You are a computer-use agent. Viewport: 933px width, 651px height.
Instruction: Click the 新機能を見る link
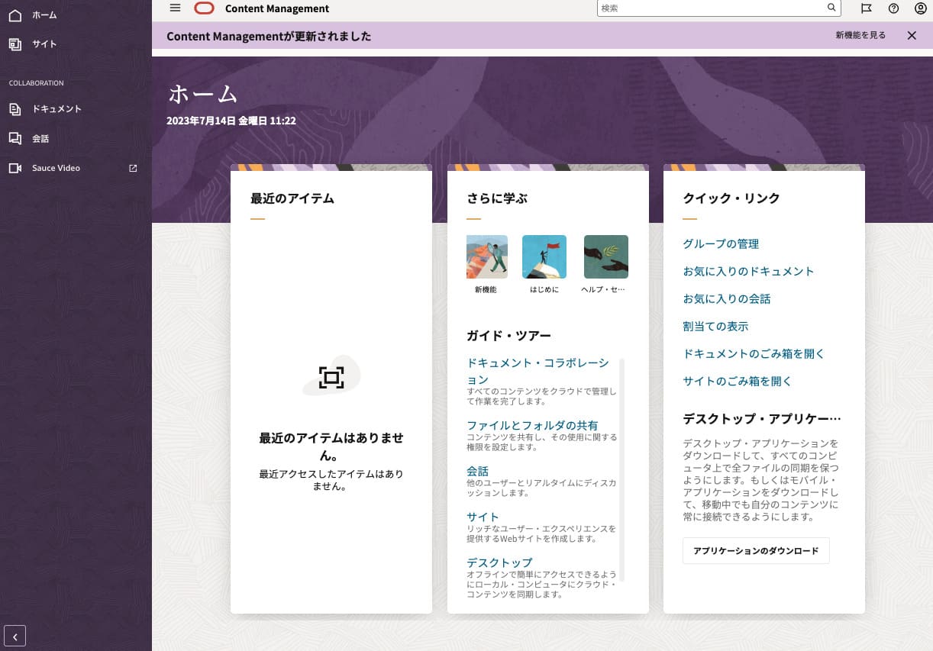tap(860, 35)
